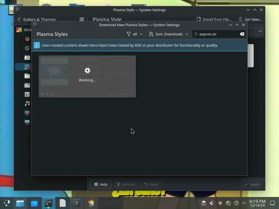Open the Plasma Style sidebar icon

27,67
